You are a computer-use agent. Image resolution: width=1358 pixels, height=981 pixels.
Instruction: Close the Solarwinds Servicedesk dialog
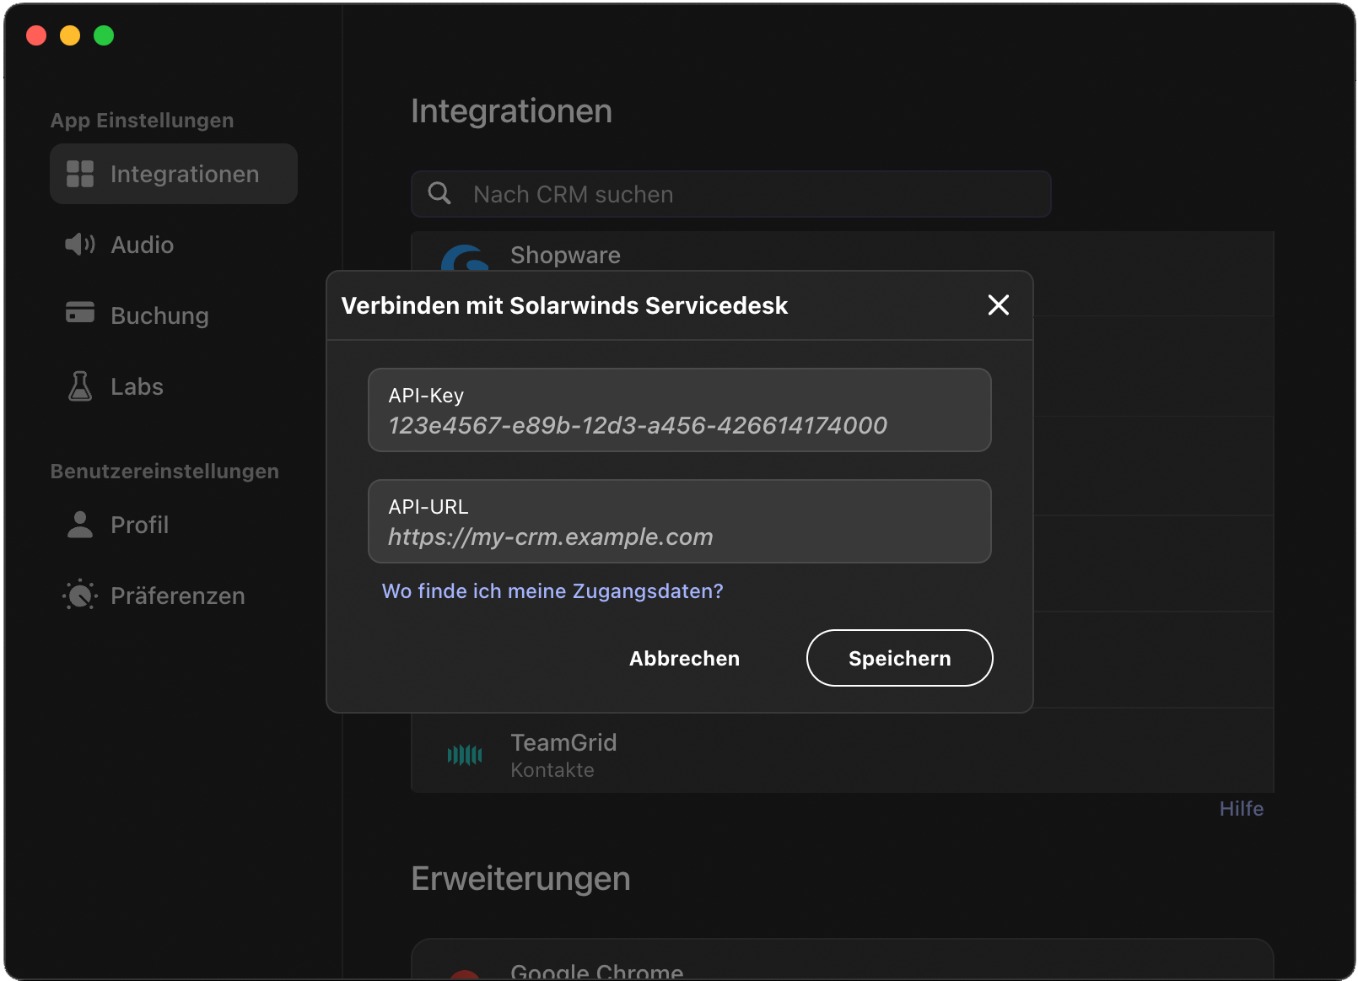tap(999, 305)
